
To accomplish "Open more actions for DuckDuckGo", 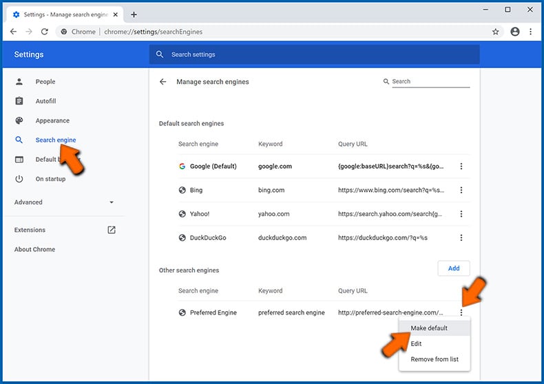I will (x=461, y=237).
